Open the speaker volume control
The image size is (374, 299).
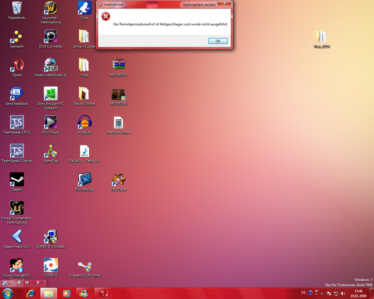343,293
